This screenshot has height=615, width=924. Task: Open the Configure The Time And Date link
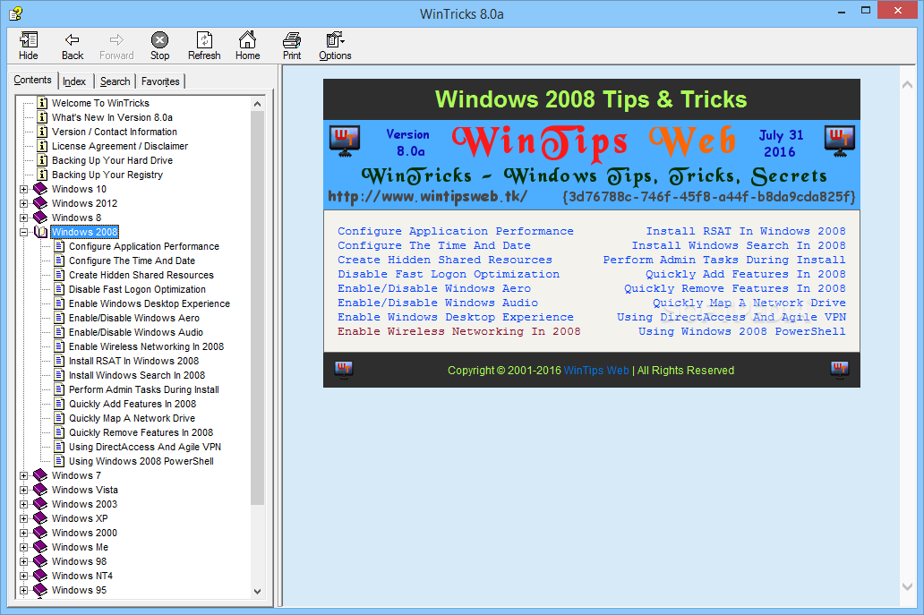(433, 245)
